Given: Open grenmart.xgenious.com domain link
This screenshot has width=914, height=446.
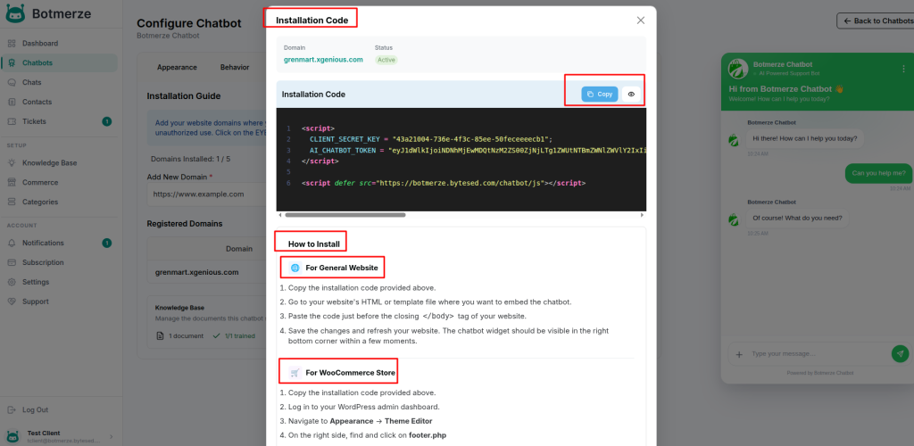Looking at the screenshot, I should 323,60.
